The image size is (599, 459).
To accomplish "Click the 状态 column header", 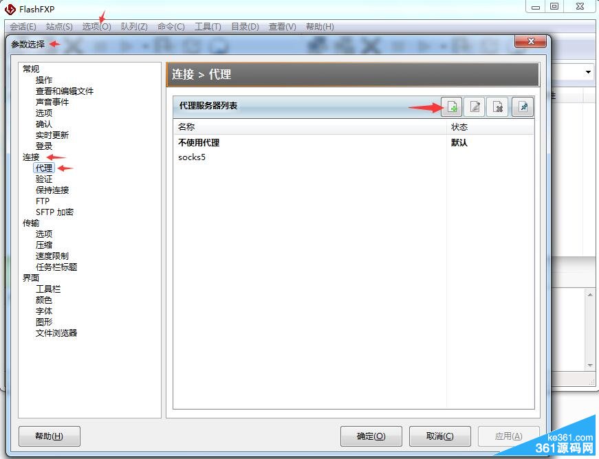I will click(x=490, y=127).
